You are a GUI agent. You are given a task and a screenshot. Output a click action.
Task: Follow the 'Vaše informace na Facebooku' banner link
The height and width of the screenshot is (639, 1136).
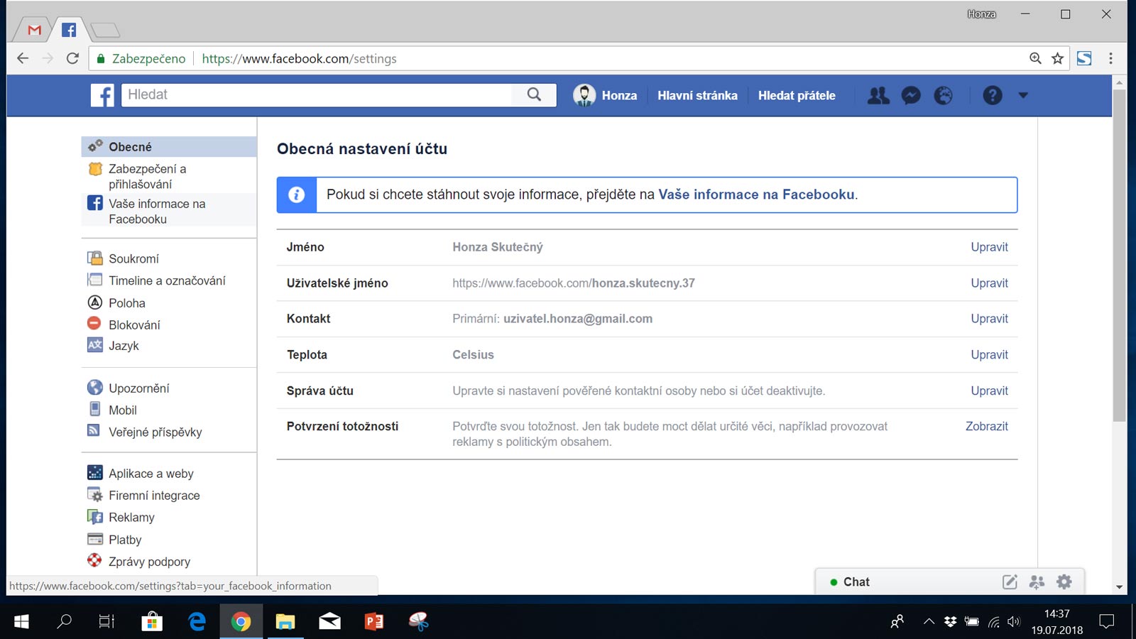click(x=756, y=195)
